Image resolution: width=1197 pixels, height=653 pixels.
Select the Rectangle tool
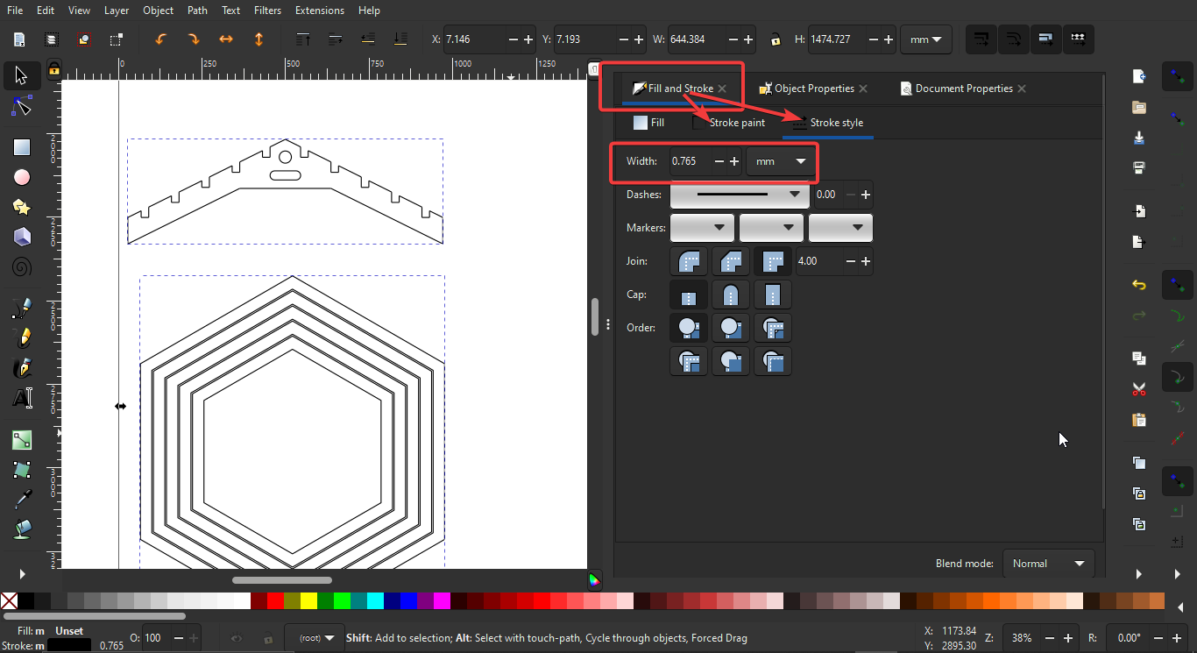pos(22,147)
